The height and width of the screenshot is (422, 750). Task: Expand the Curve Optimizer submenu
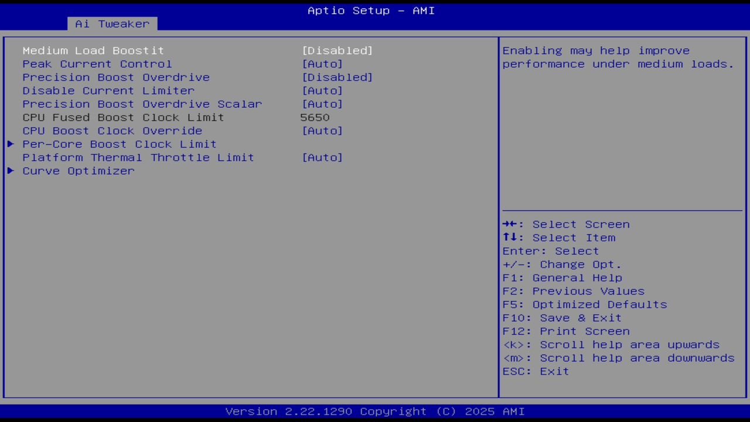tap(78, 171)
